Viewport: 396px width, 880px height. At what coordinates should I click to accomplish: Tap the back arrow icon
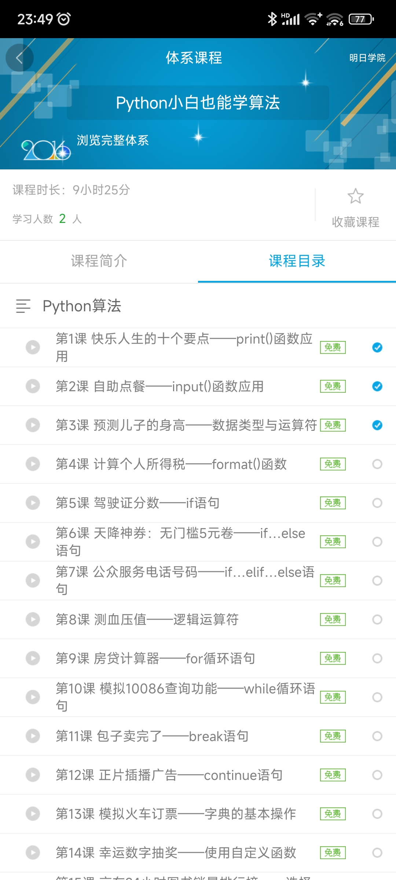pyautogui.click(x=19, y=58)
